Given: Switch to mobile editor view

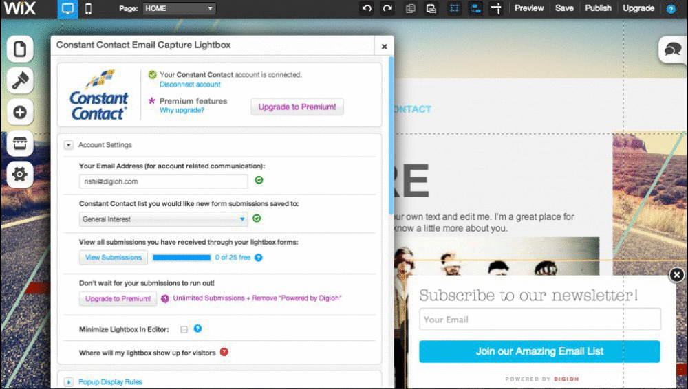Looking at the screenshot, I should click(88, 9).
